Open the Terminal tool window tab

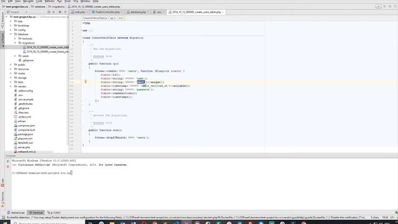(x=36, y=213)
